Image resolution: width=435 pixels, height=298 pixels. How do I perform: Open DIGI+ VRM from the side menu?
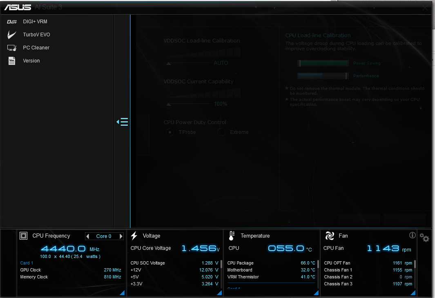click(35, 22)
